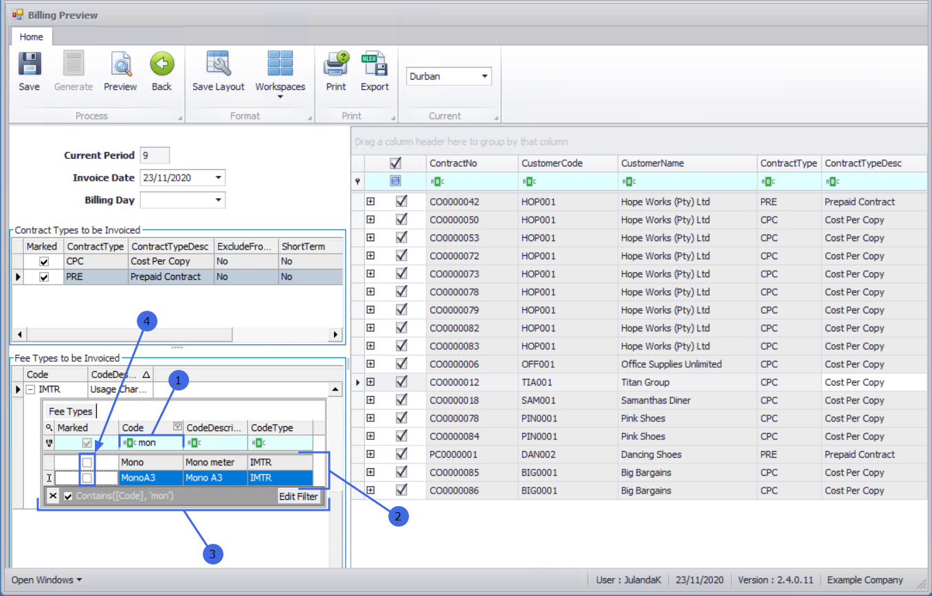Expand row details for contract CO0000050

(370, 220)
